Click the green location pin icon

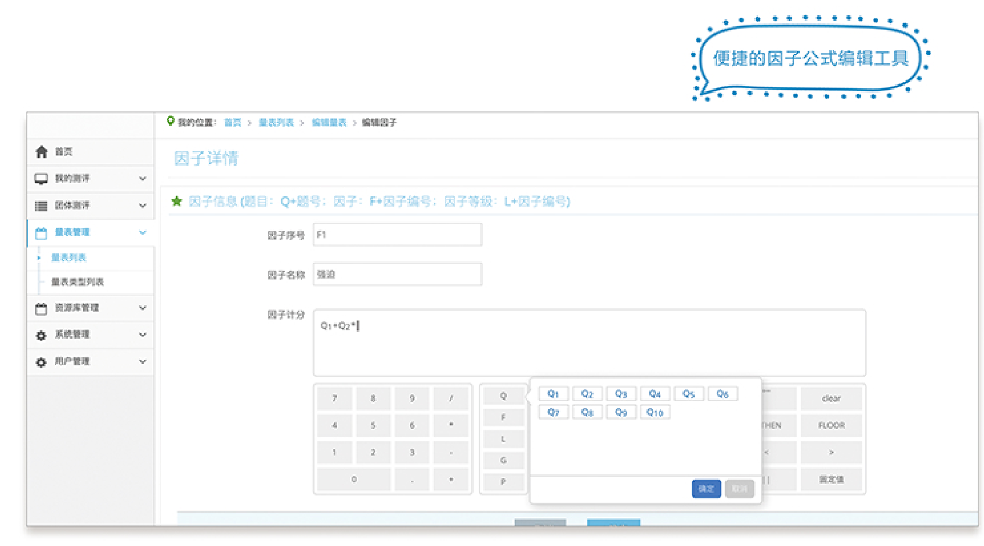click(171, 121)
